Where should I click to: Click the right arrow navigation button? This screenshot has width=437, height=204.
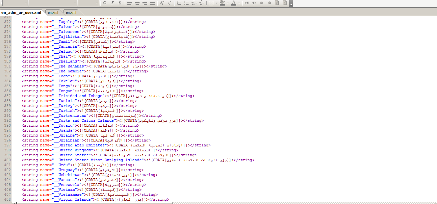pyautogui.click(x=262, y=3)
